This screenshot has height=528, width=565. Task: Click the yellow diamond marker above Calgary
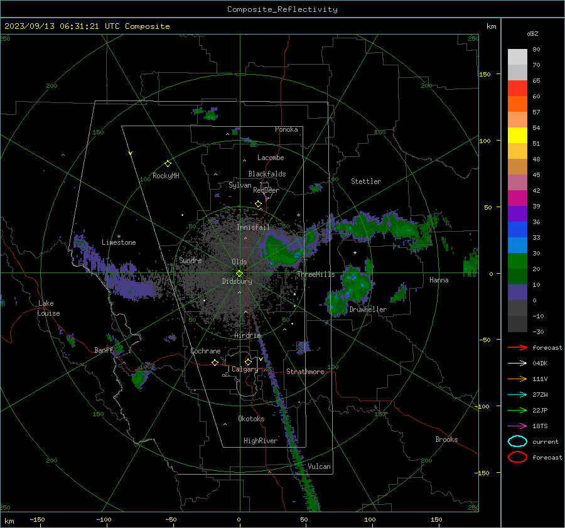coord(248,362)
